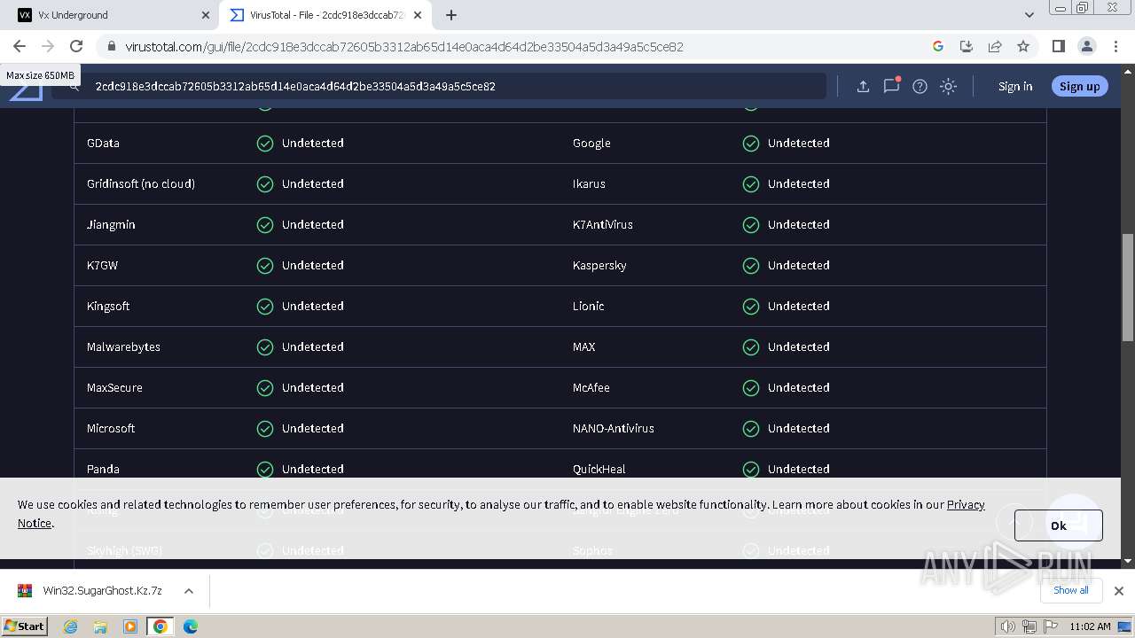Screen dimensions: 1135x638
Task: Click the NANO-Antivirus vendor name
Action: [x=614, y=428]
